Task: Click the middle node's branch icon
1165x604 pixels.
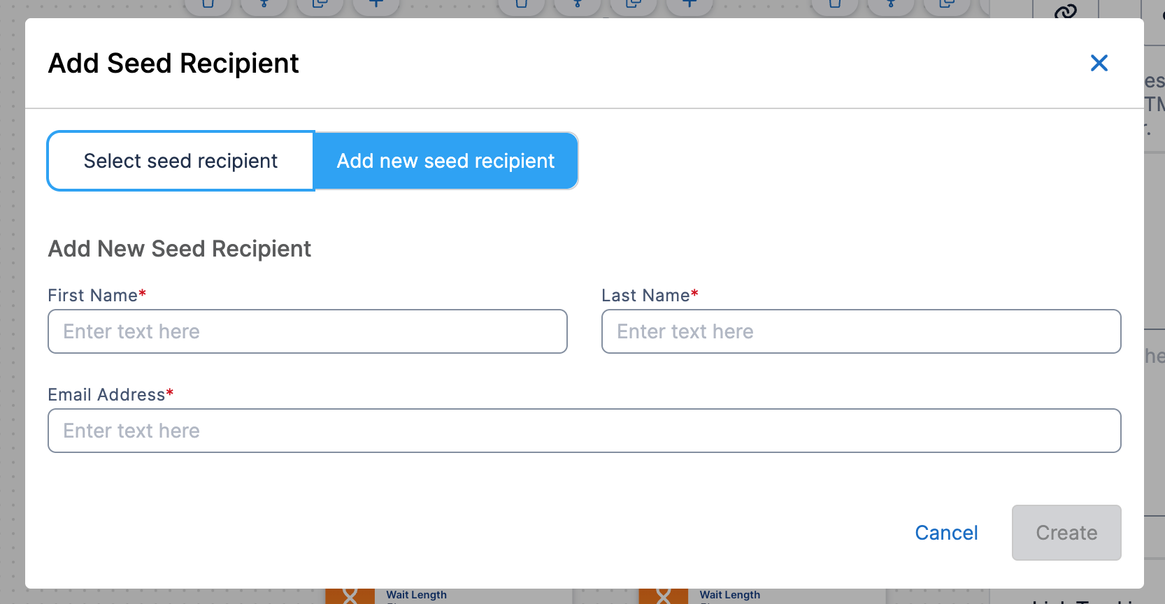Action: tap(578, 6)
